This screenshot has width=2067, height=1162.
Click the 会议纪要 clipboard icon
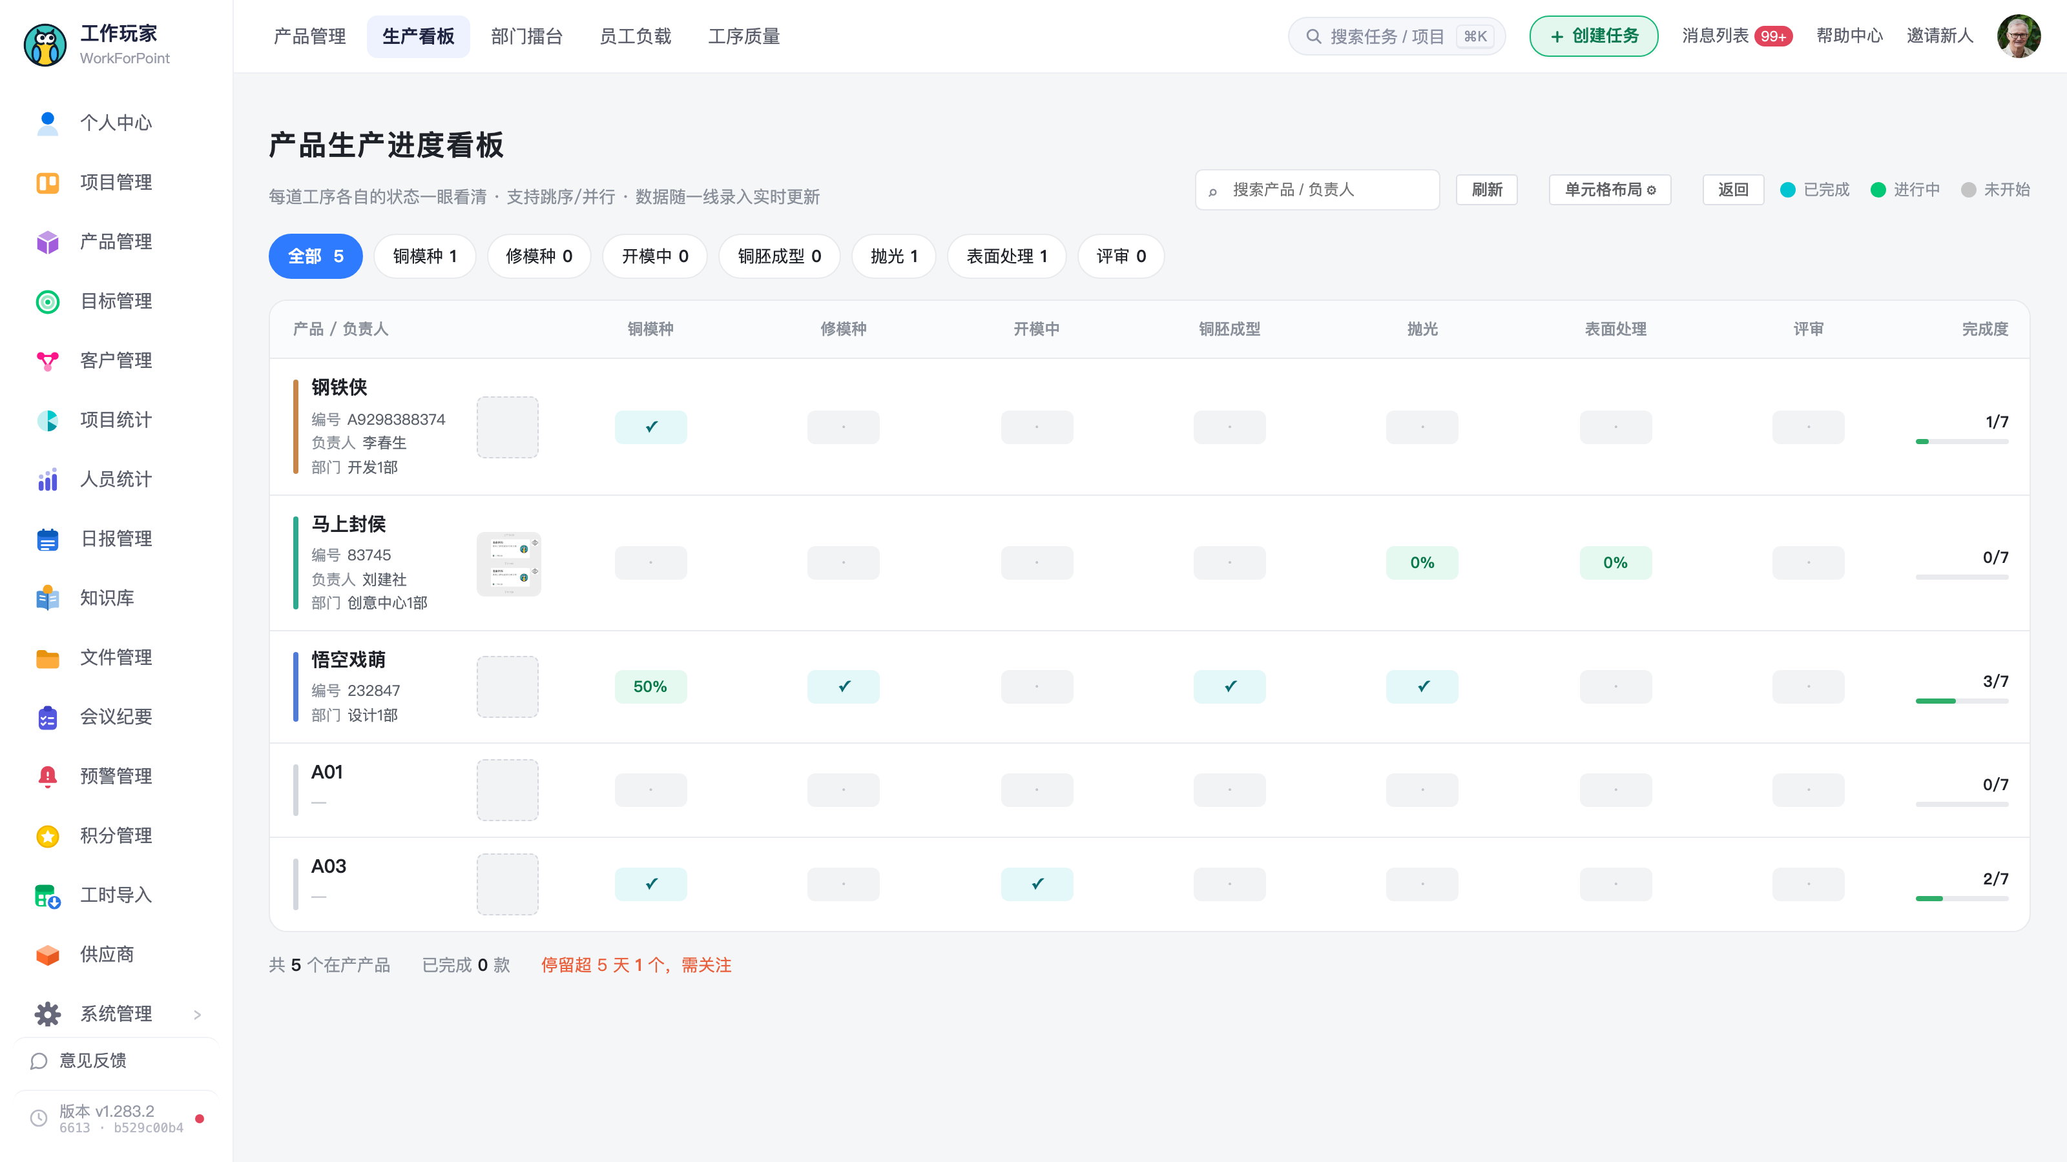point(47,717)
